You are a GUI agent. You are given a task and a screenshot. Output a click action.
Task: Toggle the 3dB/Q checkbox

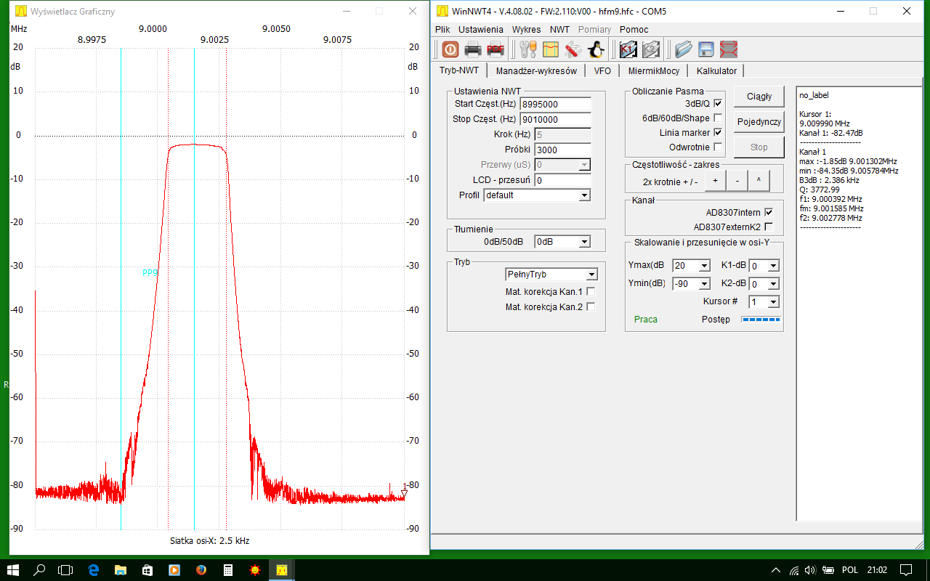[718, 104]
